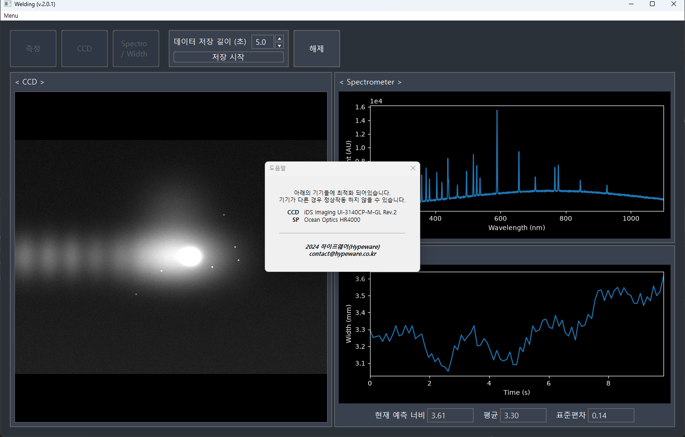Click the CCD camera image view

171,257
